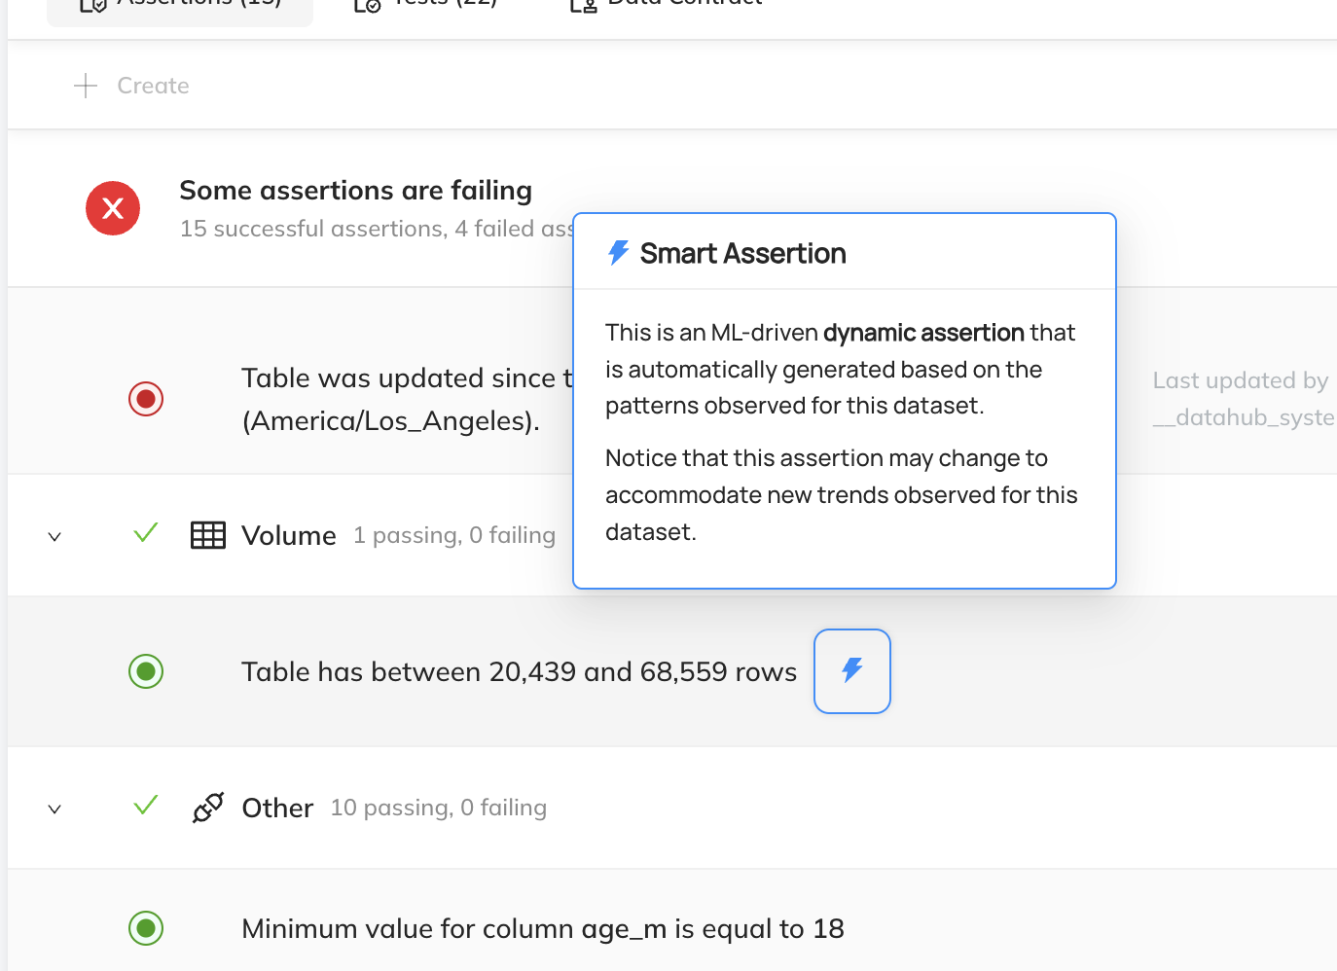This screenshot has height=971, width=1337.
Task: Click the blue Smart Assertion lightning button
Action: point(851,670)
